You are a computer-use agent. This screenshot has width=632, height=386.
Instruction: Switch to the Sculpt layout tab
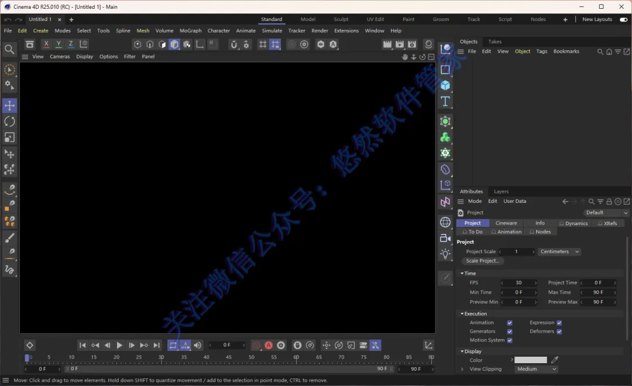tap(341, 19)
